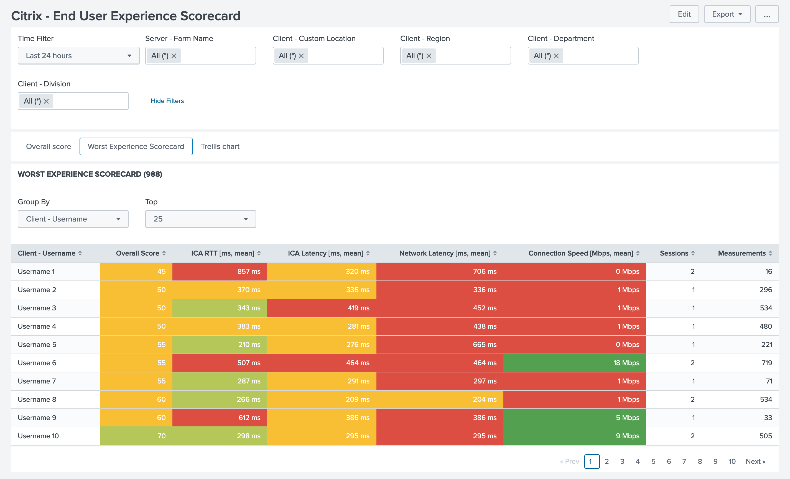Image resolution: width=790 pixels, height=479 pixels.
Task: Click the Edit button
Action: pyautogui.click(x=684, y=14)
